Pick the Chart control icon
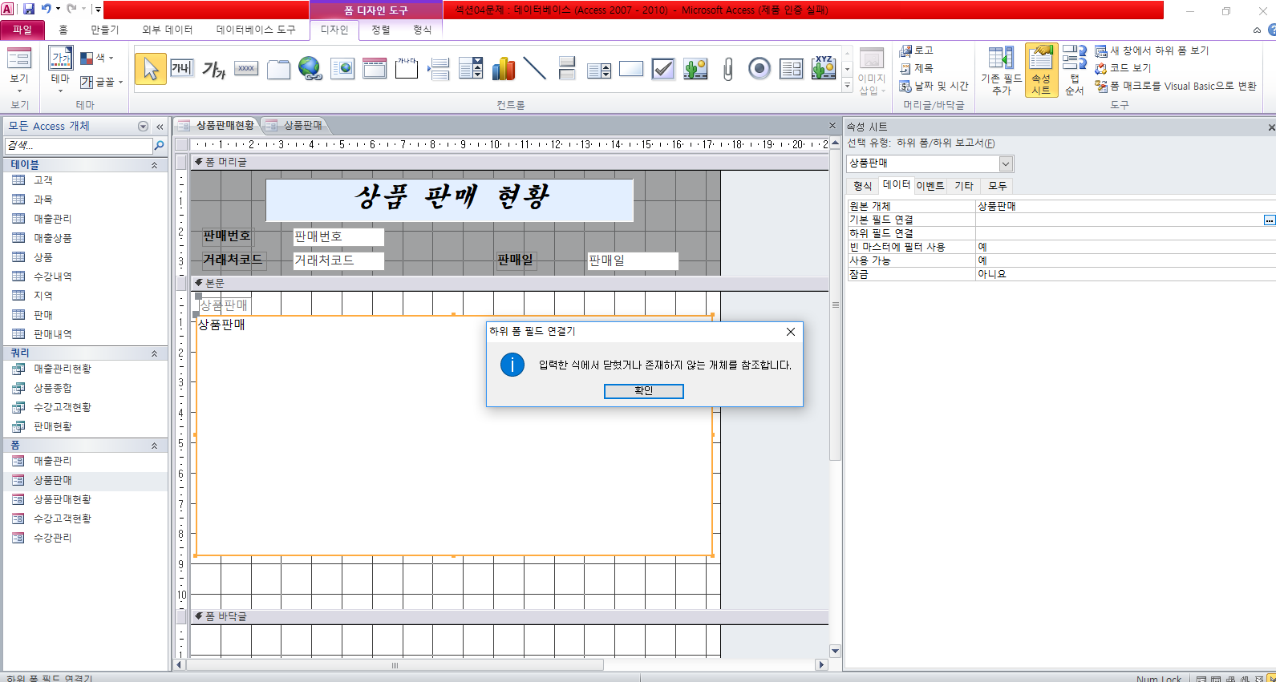The width and height of the screenshot is (1276, 682). [503, 69]
